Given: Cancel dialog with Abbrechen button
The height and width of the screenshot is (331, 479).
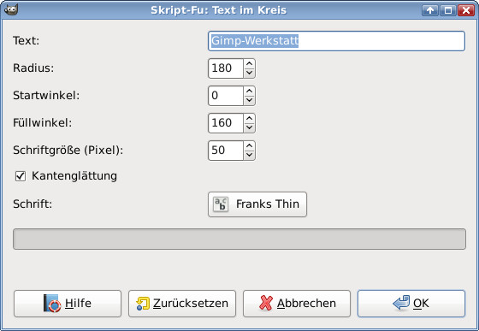Looking at the screenshot, I should coord(297,304).
